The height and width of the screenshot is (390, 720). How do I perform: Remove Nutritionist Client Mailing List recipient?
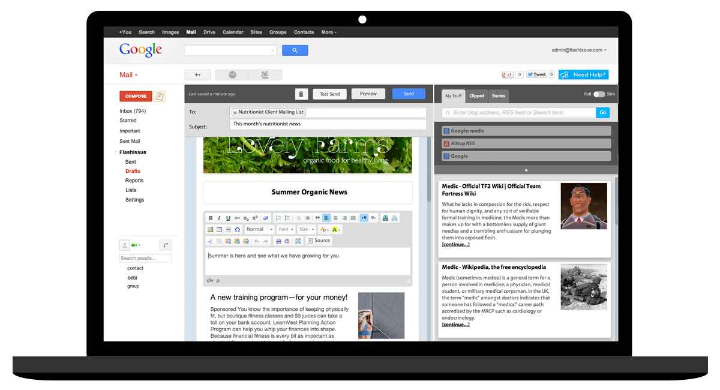click(x=235, y=112)
